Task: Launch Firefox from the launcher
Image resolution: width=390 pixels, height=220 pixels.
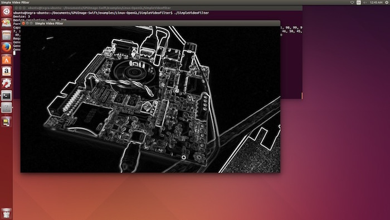Action: 6,47
